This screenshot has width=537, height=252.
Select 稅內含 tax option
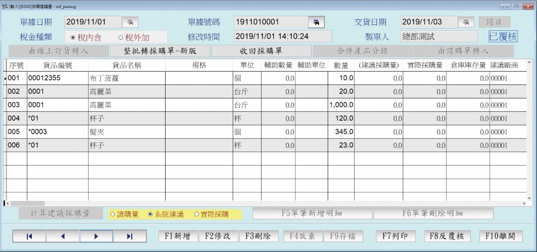(86, 38)
